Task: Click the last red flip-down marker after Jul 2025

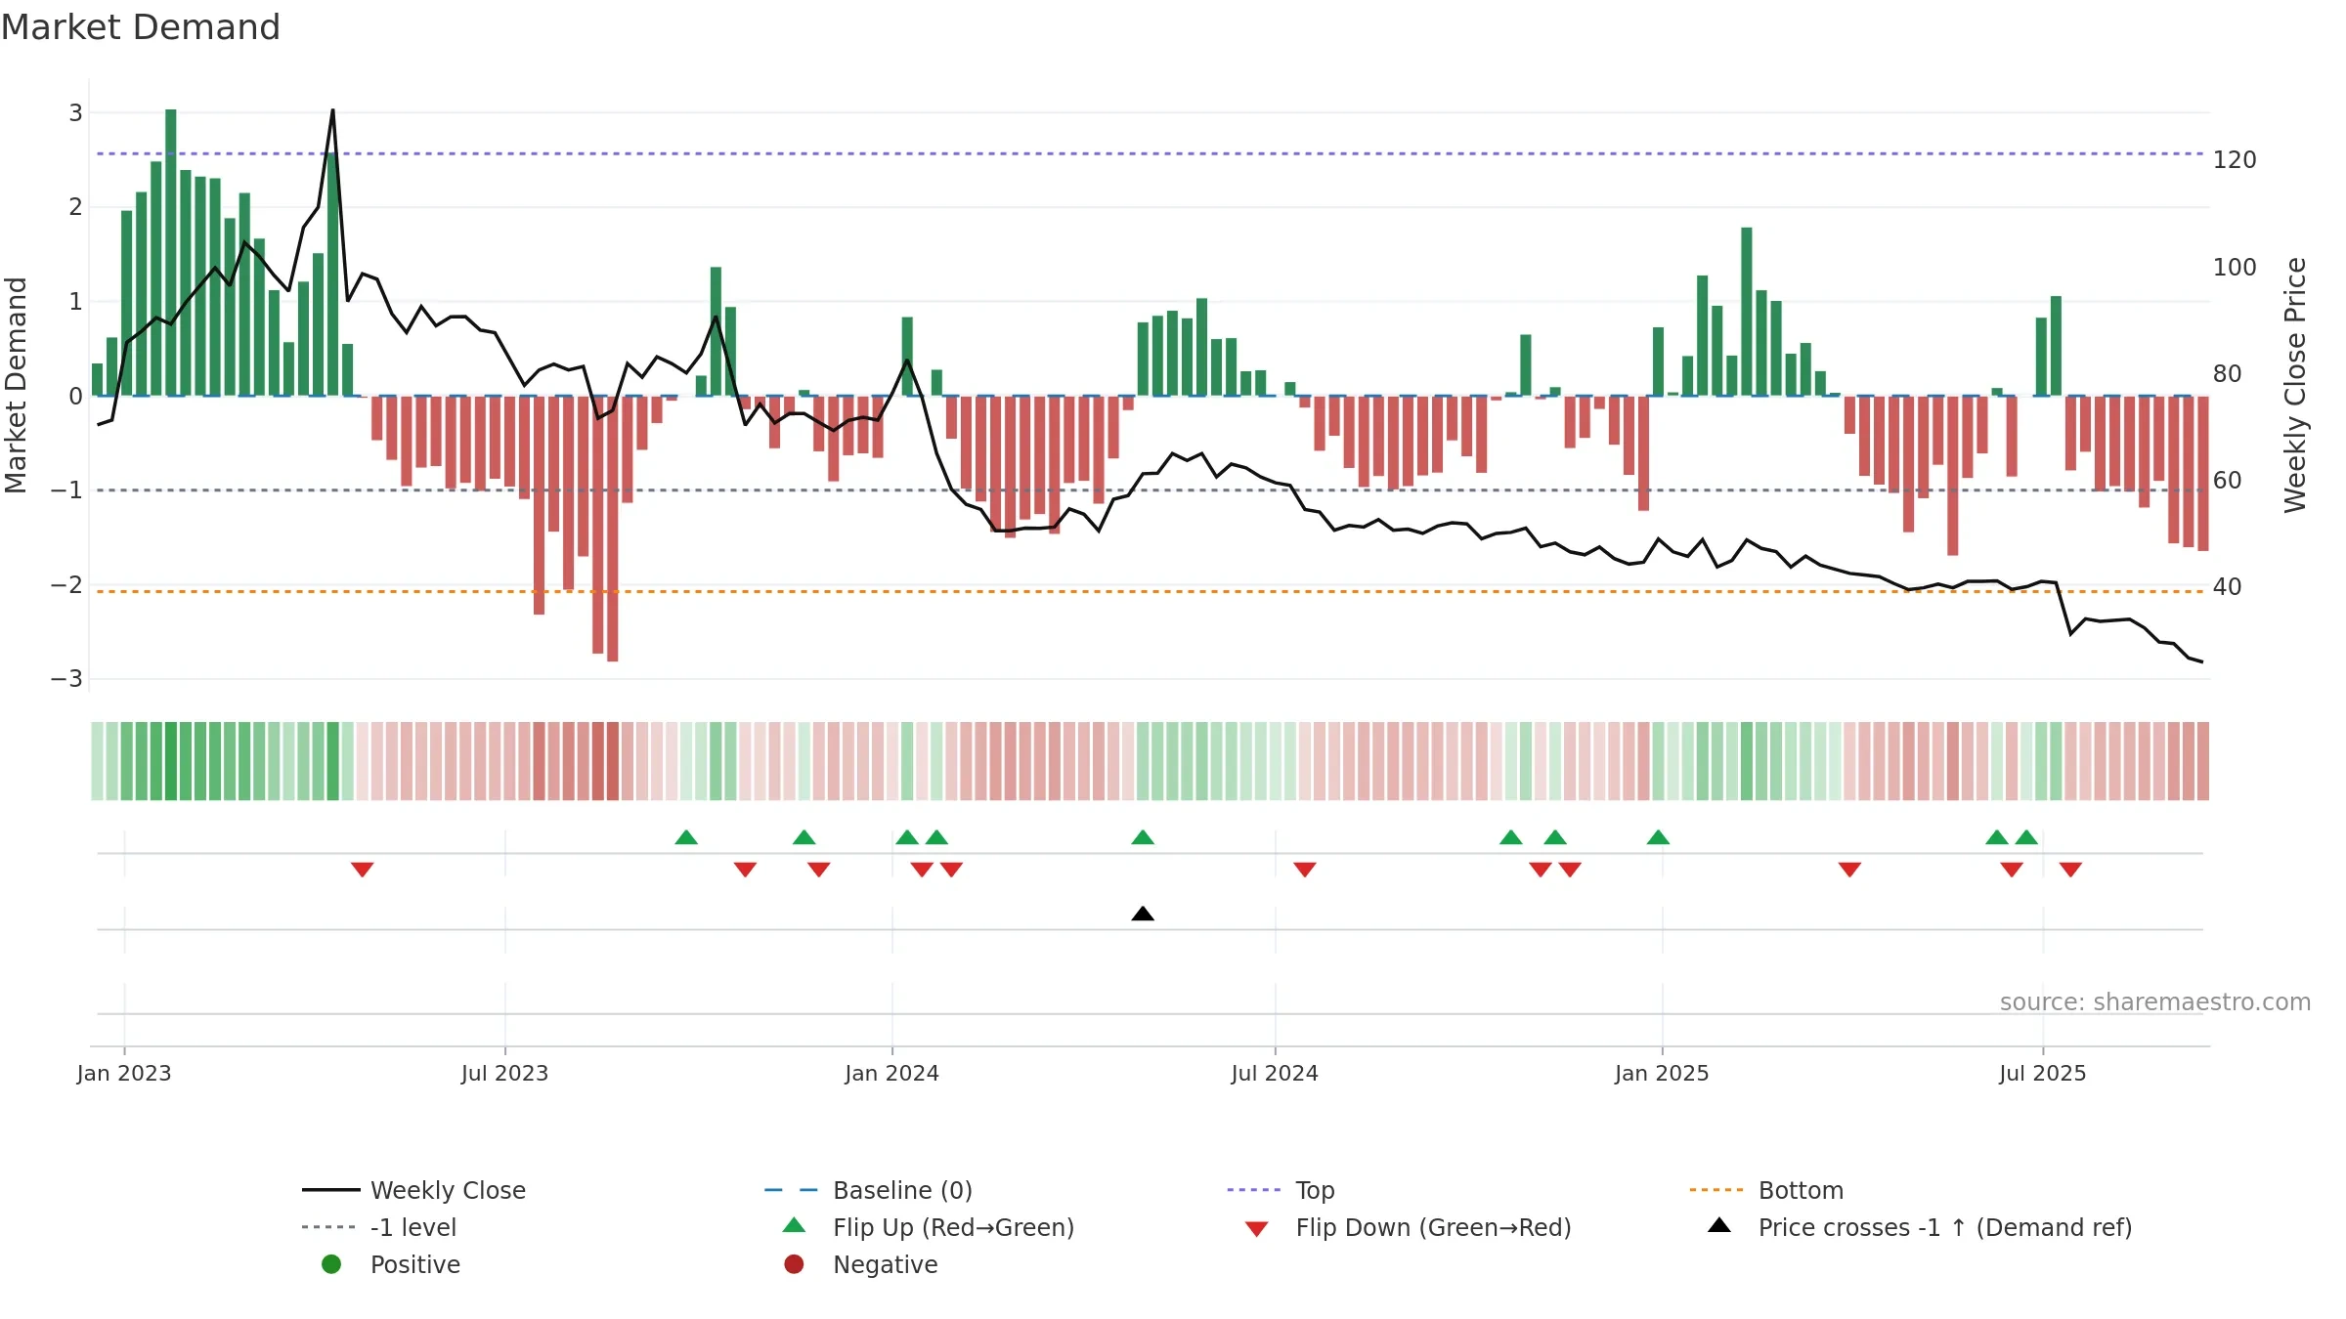Action: tap(2070, 870)
